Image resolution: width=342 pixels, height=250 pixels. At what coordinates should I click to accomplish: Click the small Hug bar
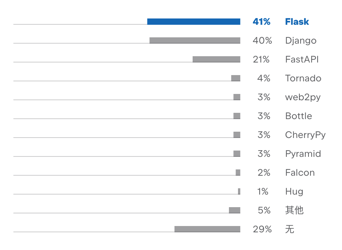[239, 191]
